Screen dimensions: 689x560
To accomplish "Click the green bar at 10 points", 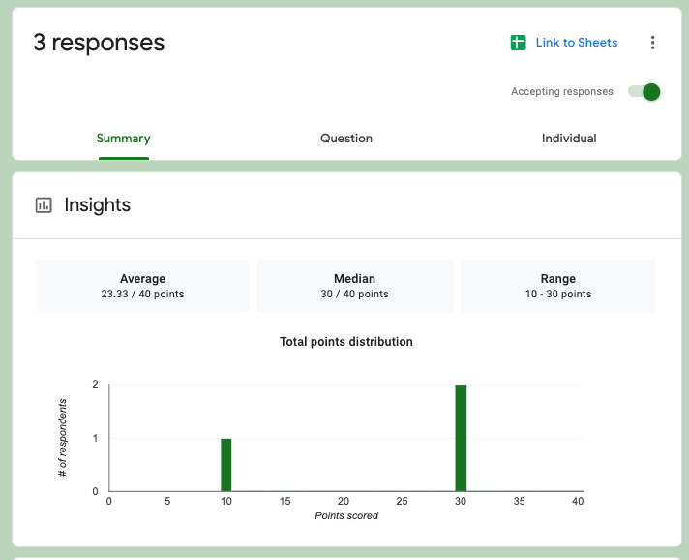I will click(226, 465).
